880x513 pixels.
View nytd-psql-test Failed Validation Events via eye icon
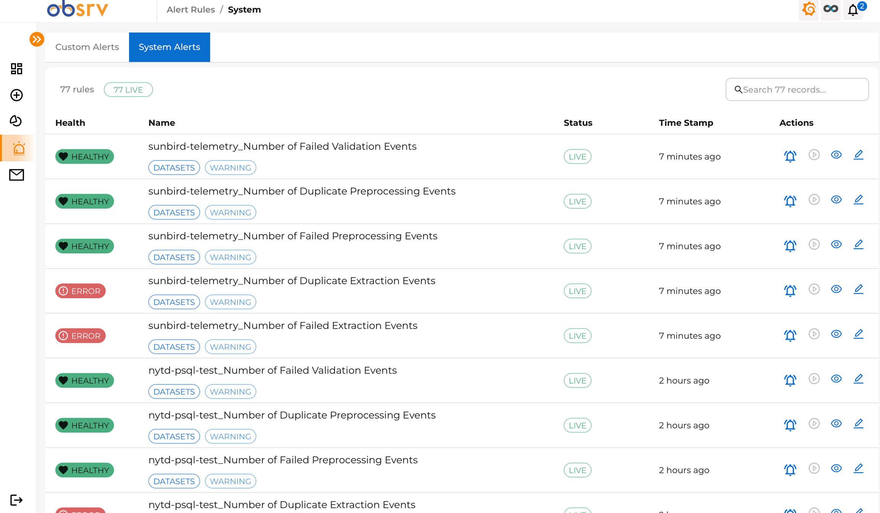836,379
